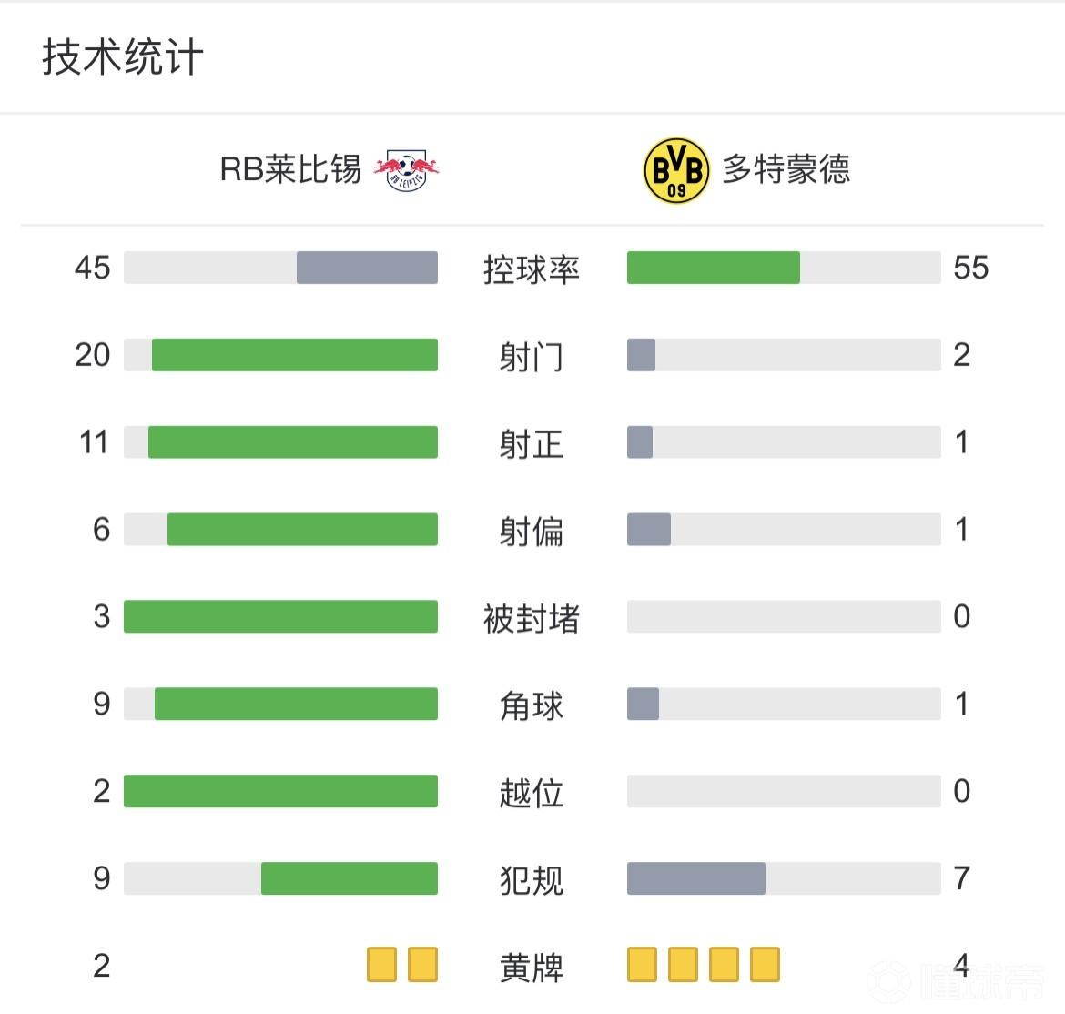Click the RB Leipzig club logo

[406, 169]
